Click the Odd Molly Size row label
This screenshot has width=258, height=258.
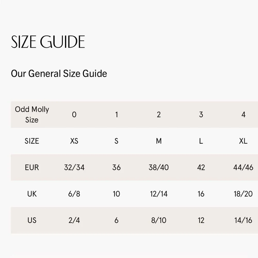point(32,115)
